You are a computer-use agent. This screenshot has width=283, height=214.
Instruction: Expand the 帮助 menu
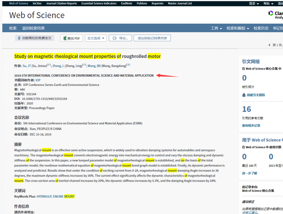tap(268, 3)
